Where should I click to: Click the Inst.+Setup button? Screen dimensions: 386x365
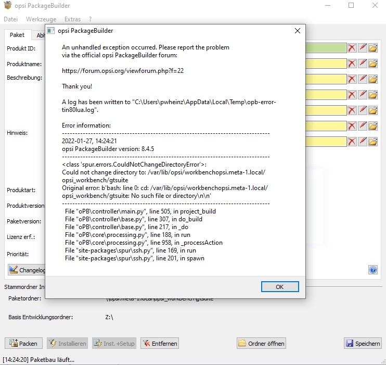114,343
